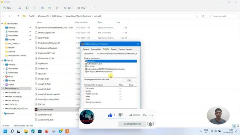Click the Paste icon in Explorer toolbar
This screenshot has height=135, width=240.
(x=34, y=8)
